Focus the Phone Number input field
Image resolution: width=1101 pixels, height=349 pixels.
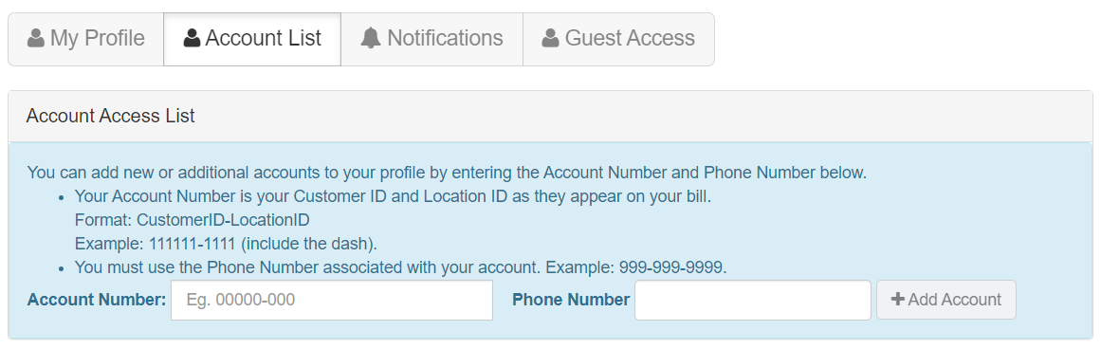click(x=753, y=301)
